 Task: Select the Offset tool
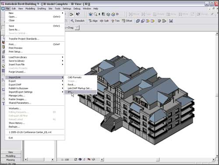point(127,21)
